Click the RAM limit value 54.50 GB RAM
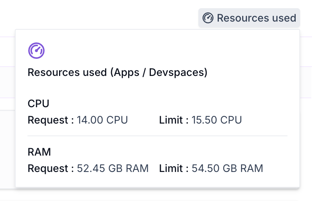 tap(227, 168)
